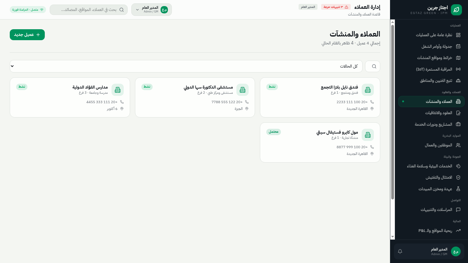Focus the global search input field
The width and height of the screenshot is (468, 263).
click(x=89, y=10)
